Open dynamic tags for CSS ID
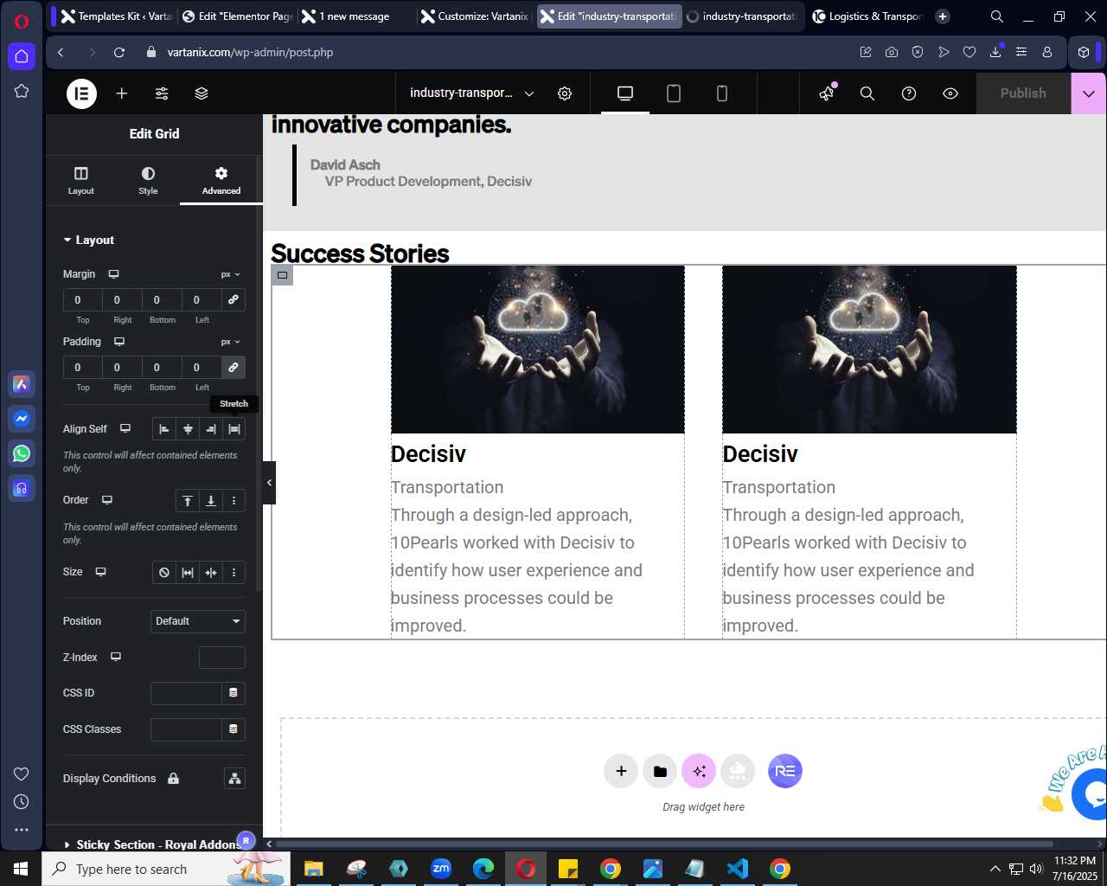Image resolution: width=1107 pixels, height=886 pixels. 234,693
